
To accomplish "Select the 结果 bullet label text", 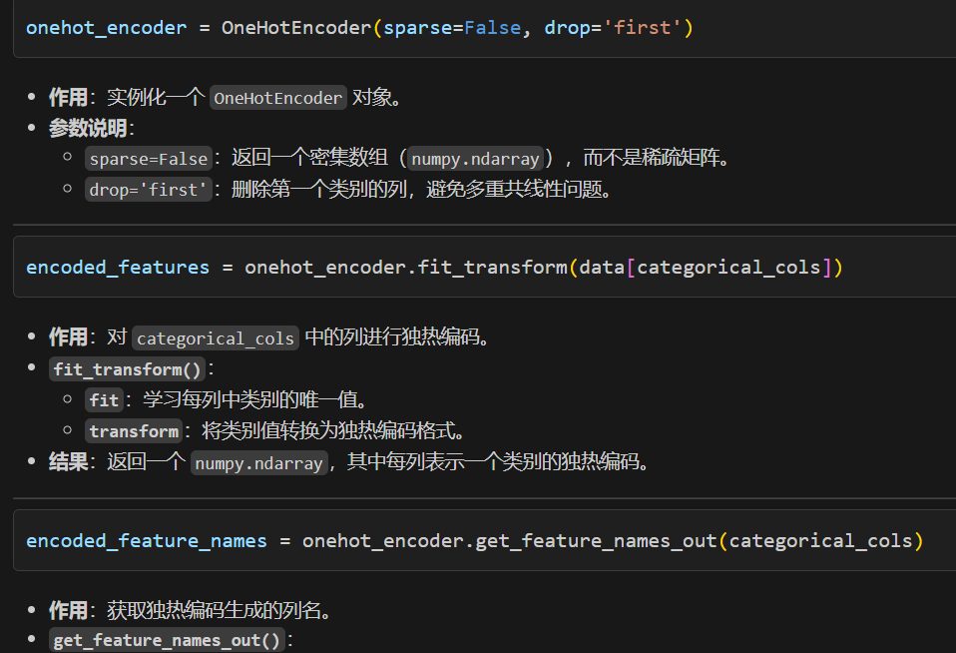I will coord(68,462).
